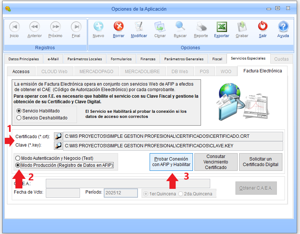
Task: Click the Modificar edit icon
Action: tap(139, 26)
